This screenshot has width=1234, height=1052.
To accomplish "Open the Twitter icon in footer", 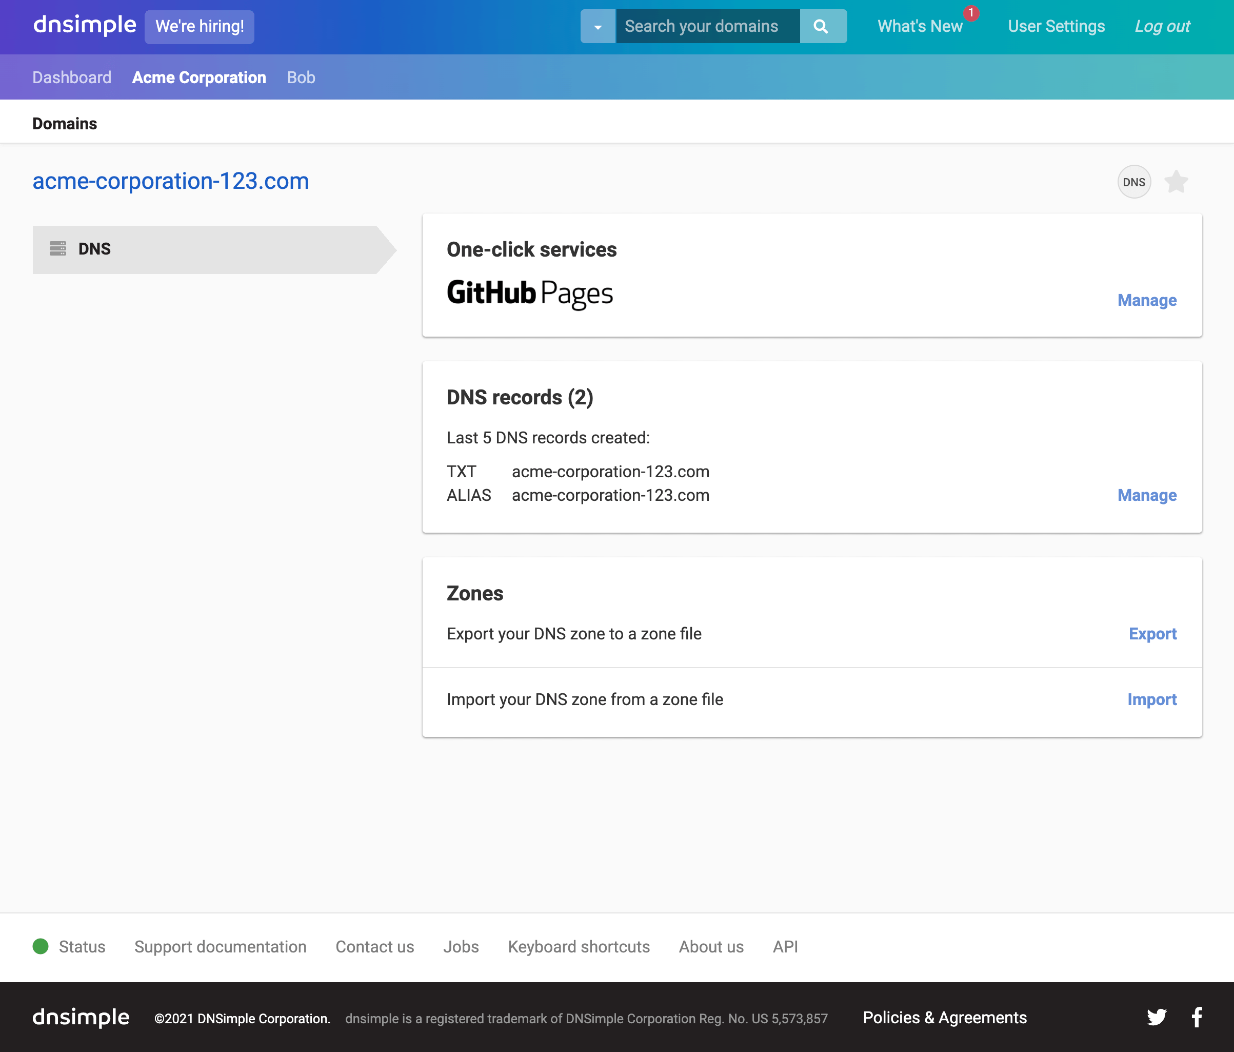I will 1156,1017.
